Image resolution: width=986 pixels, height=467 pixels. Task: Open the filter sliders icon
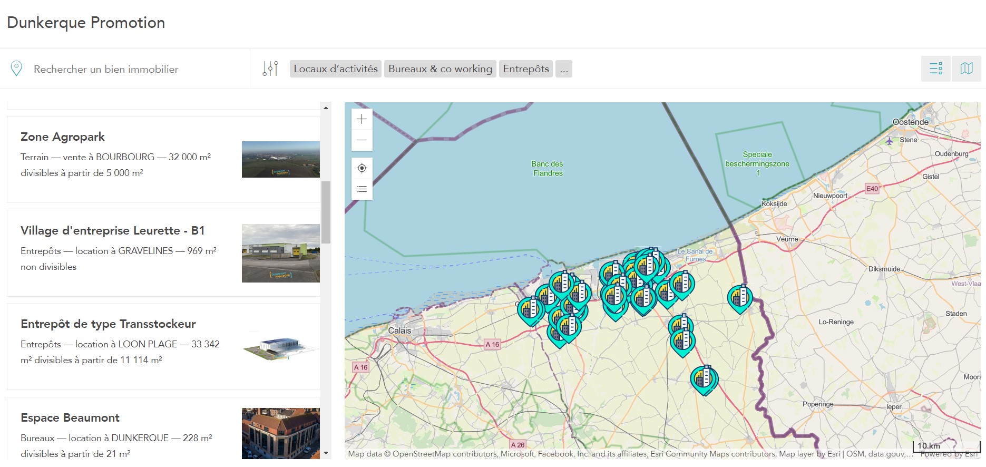pyautogui.click(x=270, y=69)
